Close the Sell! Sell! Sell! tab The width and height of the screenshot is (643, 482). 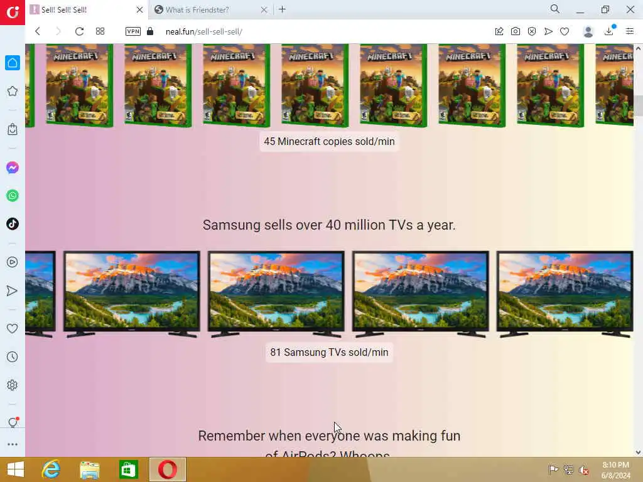tap(139, 10)
